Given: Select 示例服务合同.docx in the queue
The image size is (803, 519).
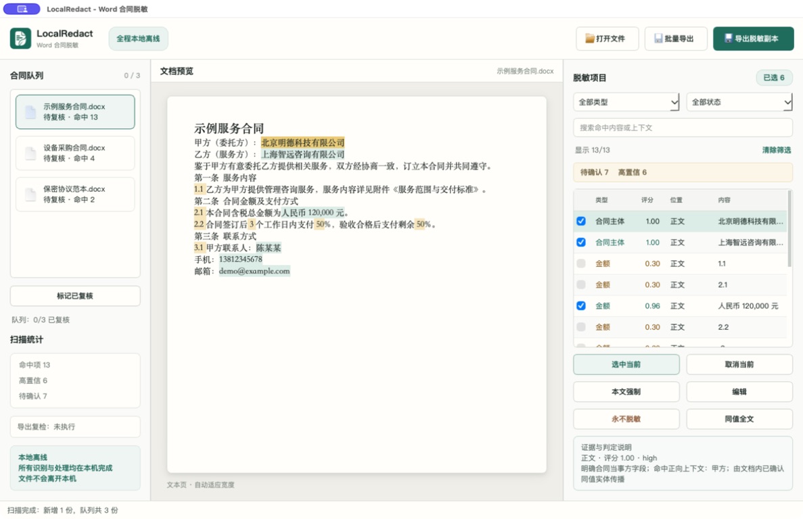Looking at the screenshot, I should (75, 112).
